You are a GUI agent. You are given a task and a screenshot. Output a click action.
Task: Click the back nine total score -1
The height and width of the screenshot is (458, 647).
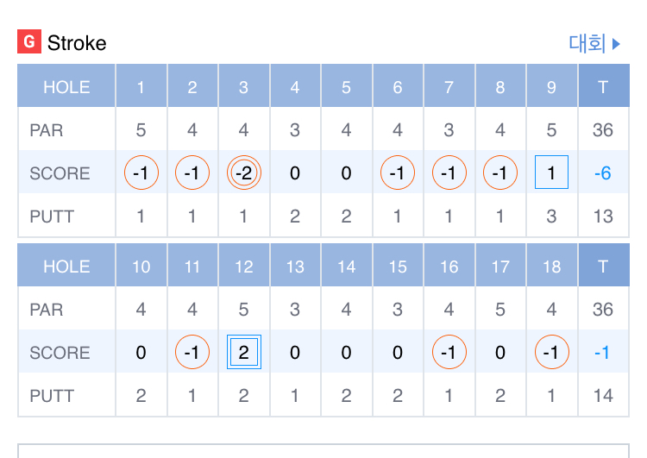coord(603,353)
